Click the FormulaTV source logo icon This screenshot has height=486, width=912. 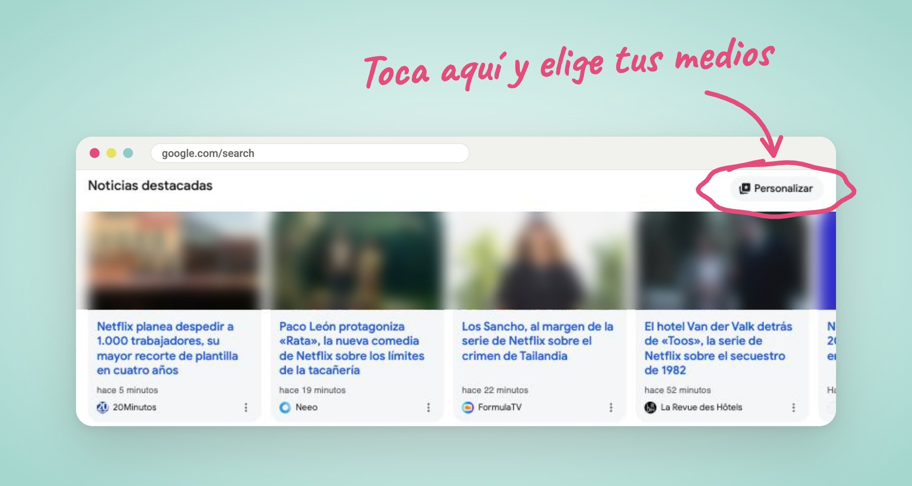click(x=468, y=407)
